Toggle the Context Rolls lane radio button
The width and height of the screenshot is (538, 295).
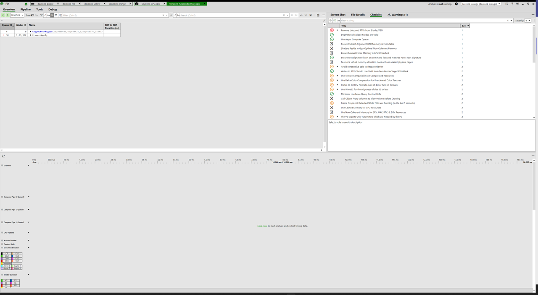(2, 244)
